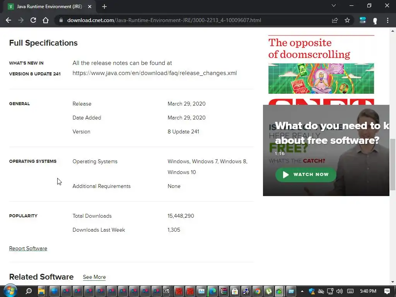Open See More related software
Screen dimensions: 396x297
(94, 277)
